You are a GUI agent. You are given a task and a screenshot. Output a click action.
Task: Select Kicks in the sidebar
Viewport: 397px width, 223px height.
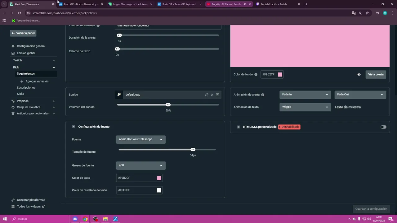(x=20, y=94)
